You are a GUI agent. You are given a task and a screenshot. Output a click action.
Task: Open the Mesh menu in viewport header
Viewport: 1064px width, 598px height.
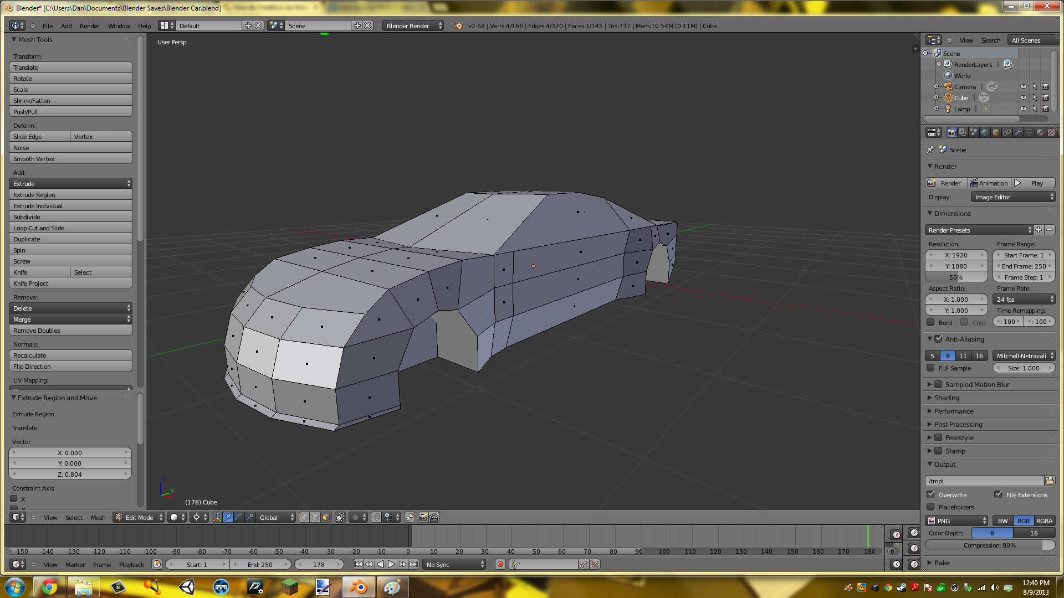coord(98,518)
